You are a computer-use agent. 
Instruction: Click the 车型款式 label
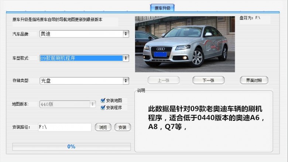point(21,58)
